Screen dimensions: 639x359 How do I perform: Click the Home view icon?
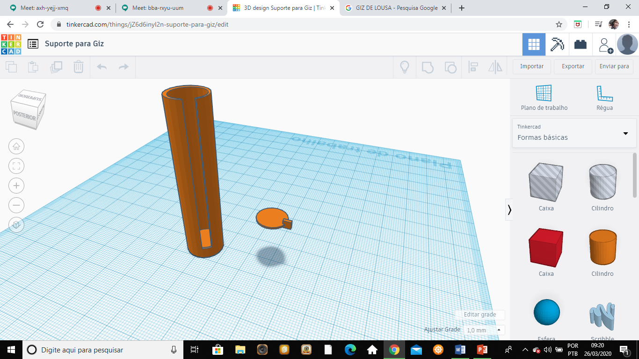tap(16, 146)
